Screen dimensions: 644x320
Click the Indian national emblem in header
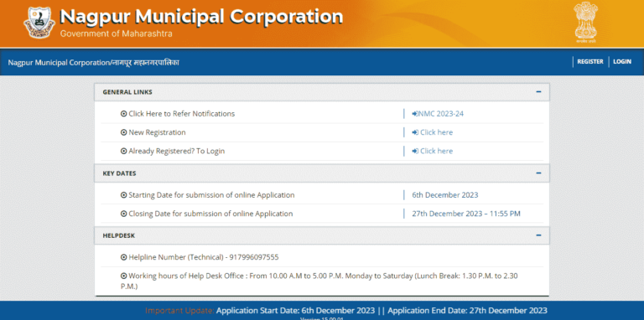pyautogui.click(x=586, y=23)
